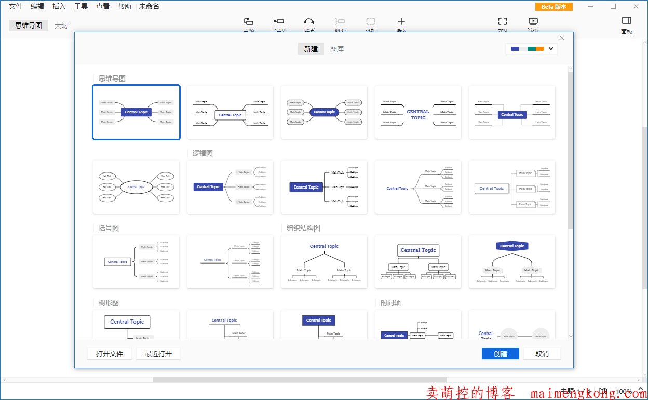Switch to the 图库 tab

coord(337,49)
